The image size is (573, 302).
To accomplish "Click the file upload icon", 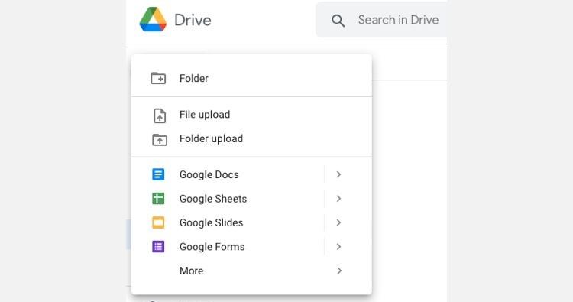I will click(160, 115).
